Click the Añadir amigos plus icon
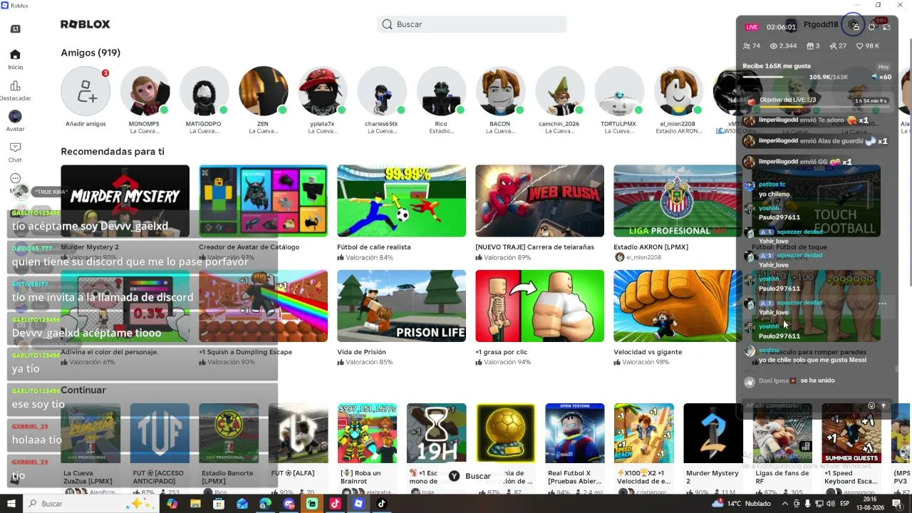912x513 pixels. tap(85, 91)
